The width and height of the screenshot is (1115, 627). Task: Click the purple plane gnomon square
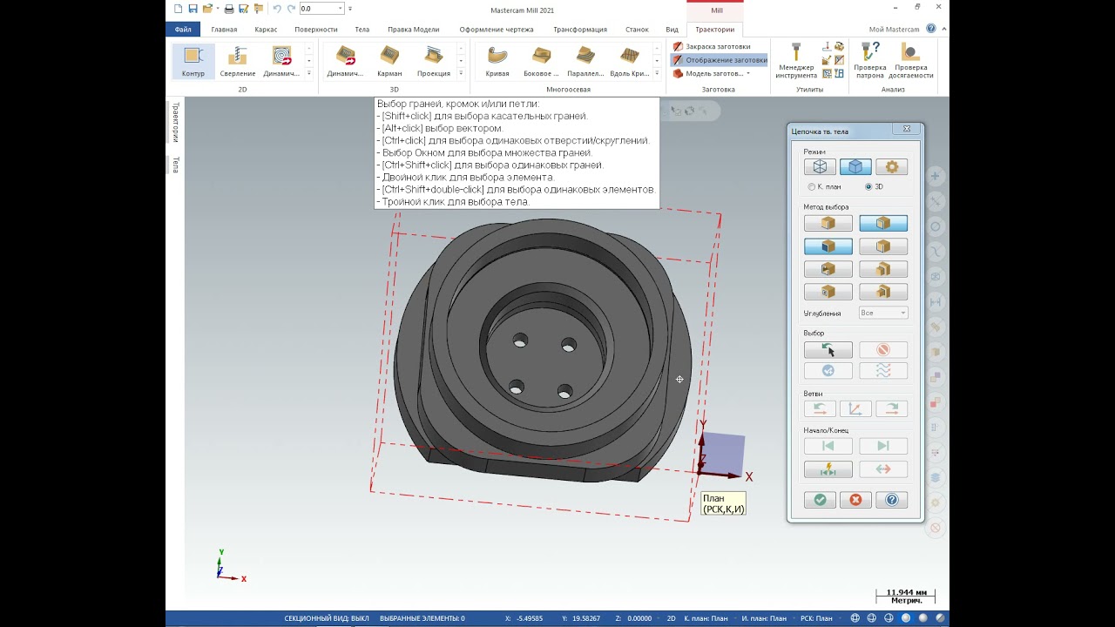click(x=723, y=454)
